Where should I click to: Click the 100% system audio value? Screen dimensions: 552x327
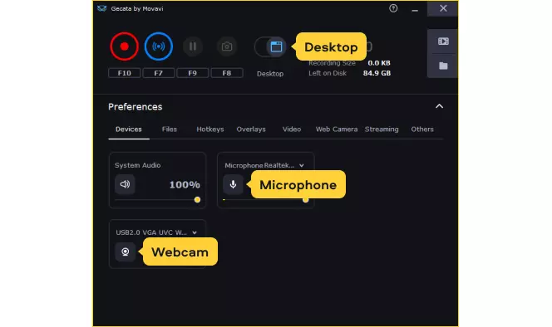click(185, 184)
